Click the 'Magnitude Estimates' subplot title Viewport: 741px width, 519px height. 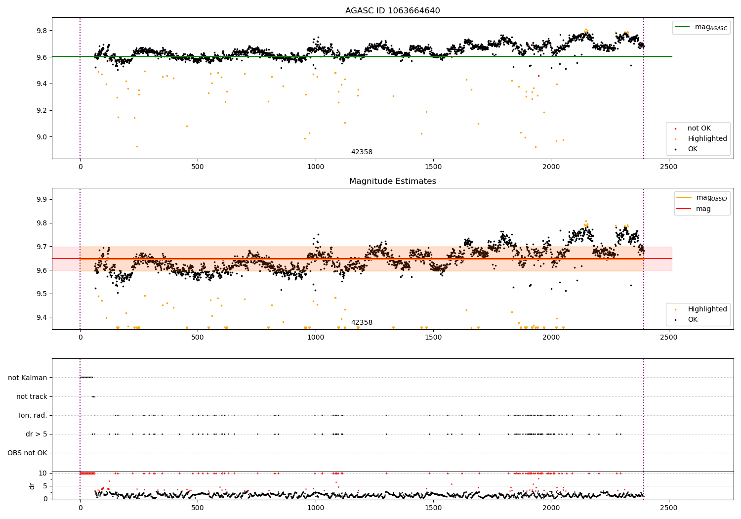(x=392, y=181)
